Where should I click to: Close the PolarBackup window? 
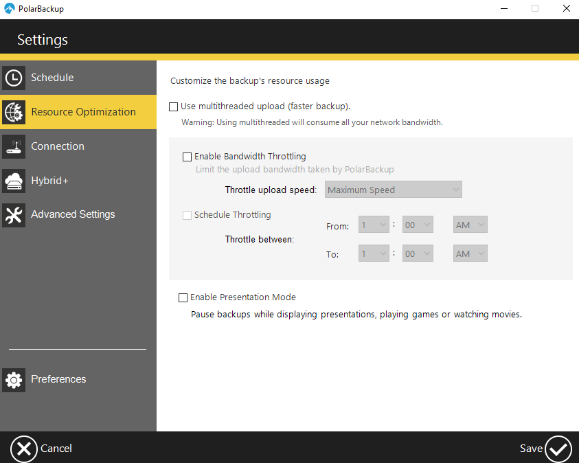click(x=567, y=8)
